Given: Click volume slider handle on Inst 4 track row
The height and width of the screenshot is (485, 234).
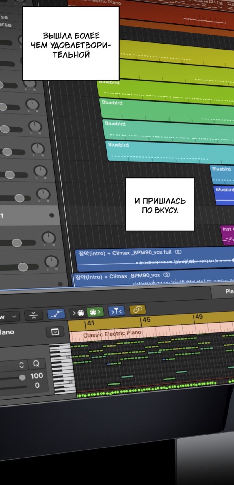Looking at the screenshot, I should point(17,242).
